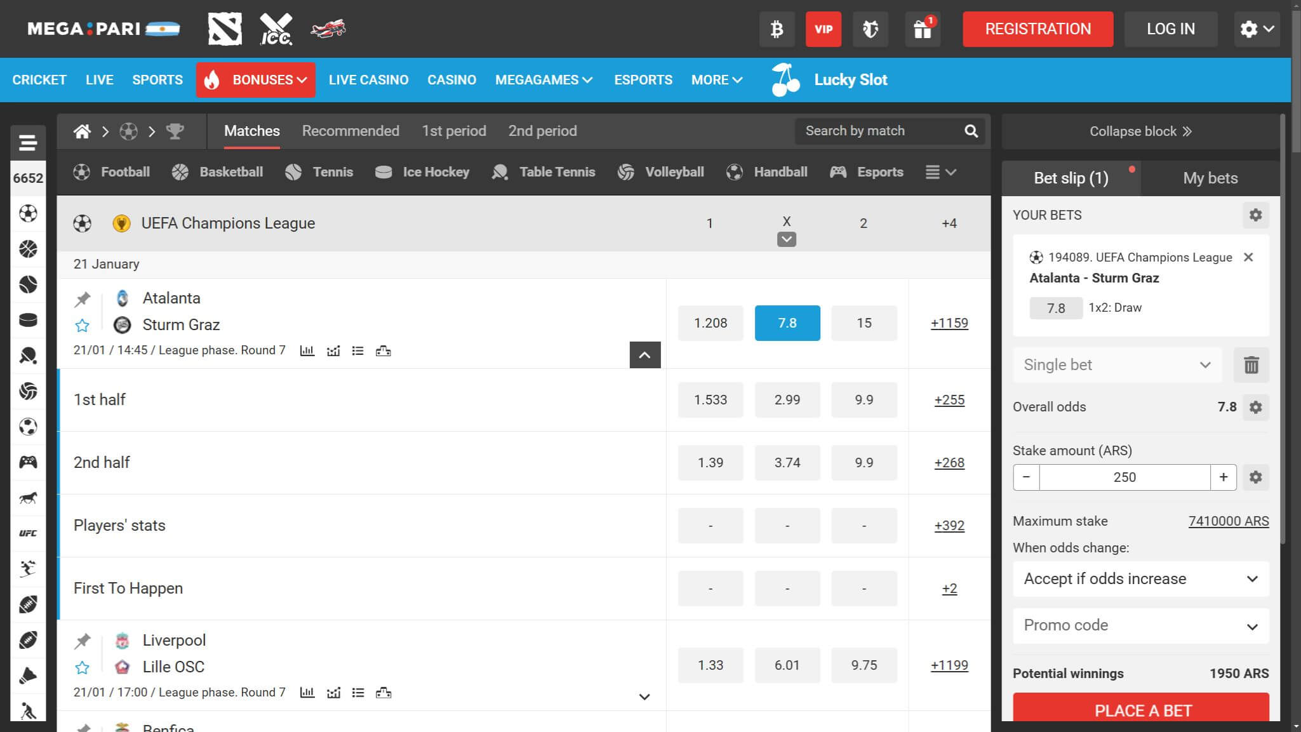This screenshot has height=732, width=1301.
Task: Open Accept if odds increase dropdown
Action: click(x=1140, y=579)
